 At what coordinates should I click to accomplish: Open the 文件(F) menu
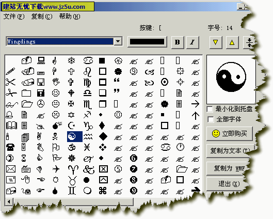(14, 17)
